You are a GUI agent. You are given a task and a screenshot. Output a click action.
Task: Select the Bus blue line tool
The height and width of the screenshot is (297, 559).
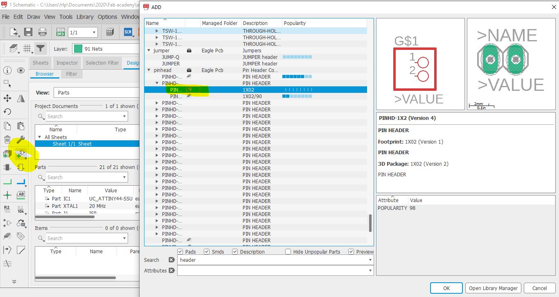tap(21, 182)
